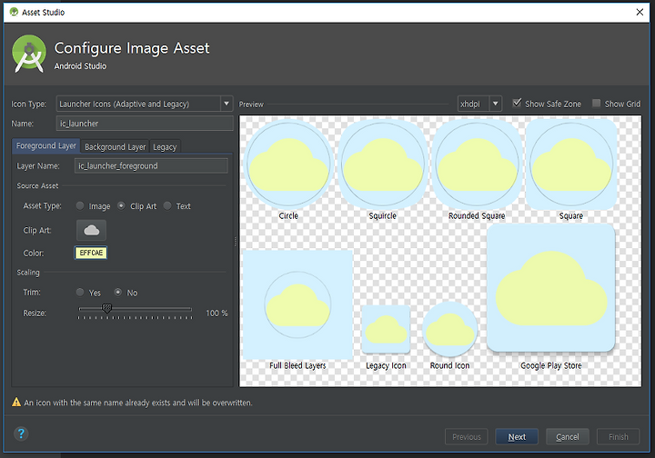
Task: Select the Legacy Icon preview
Action: click(x=386, y=329)
